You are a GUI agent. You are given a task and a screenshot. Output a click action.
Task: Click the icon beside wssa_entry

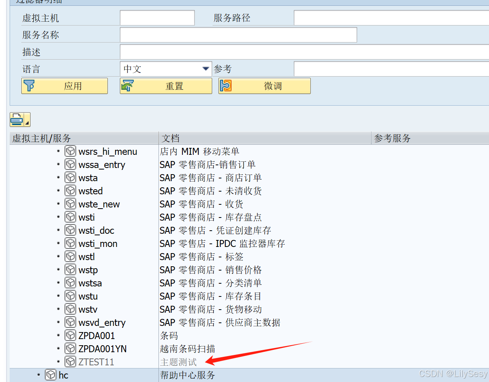[70, 164]
